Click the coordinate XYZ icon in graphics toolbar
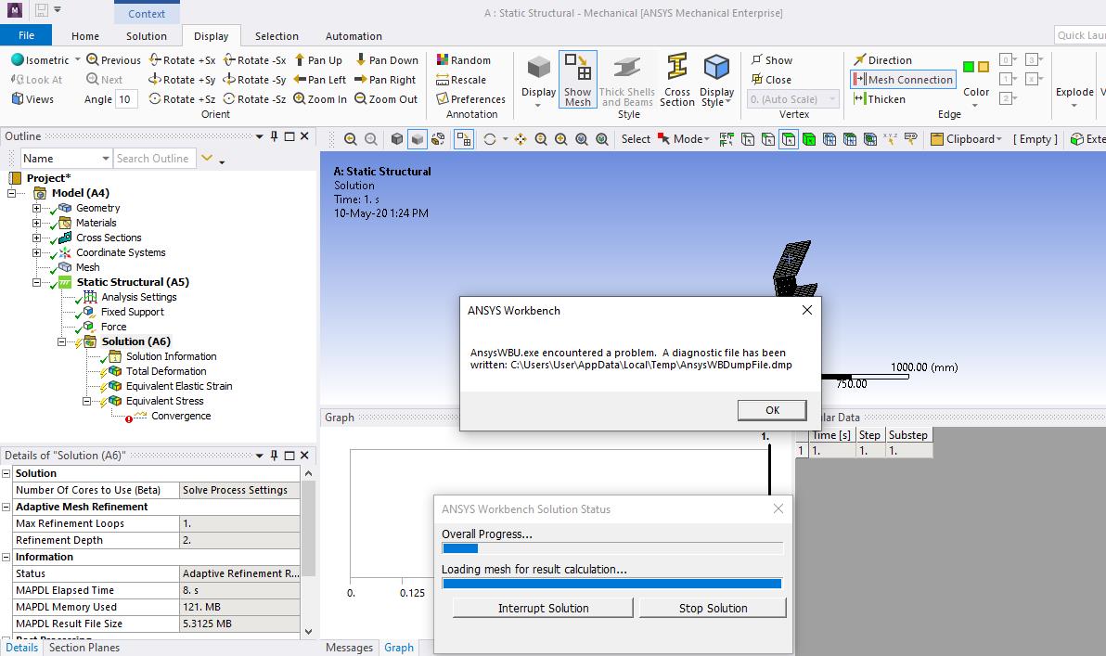 (890, 139)
